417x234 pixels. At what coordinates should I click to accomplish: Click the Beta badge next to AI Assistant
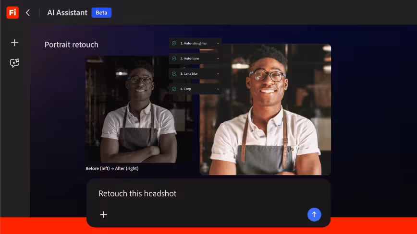click(101, 12)
